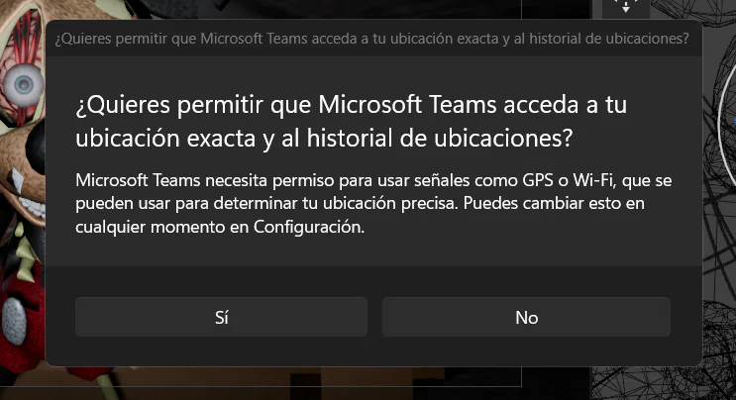Click the GPS o Wi-Fi description paragraph
736x400 pixels.
click(373, 204)
